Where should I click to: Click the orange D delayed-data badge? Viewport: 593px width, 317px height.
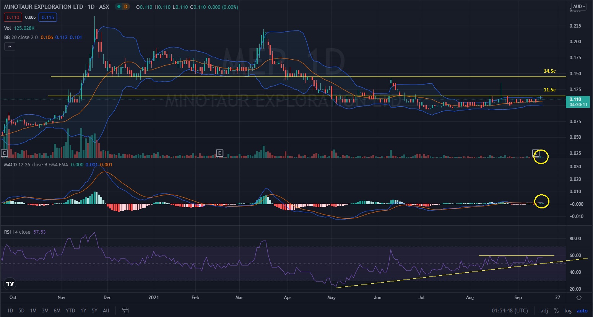click(126, 7)
